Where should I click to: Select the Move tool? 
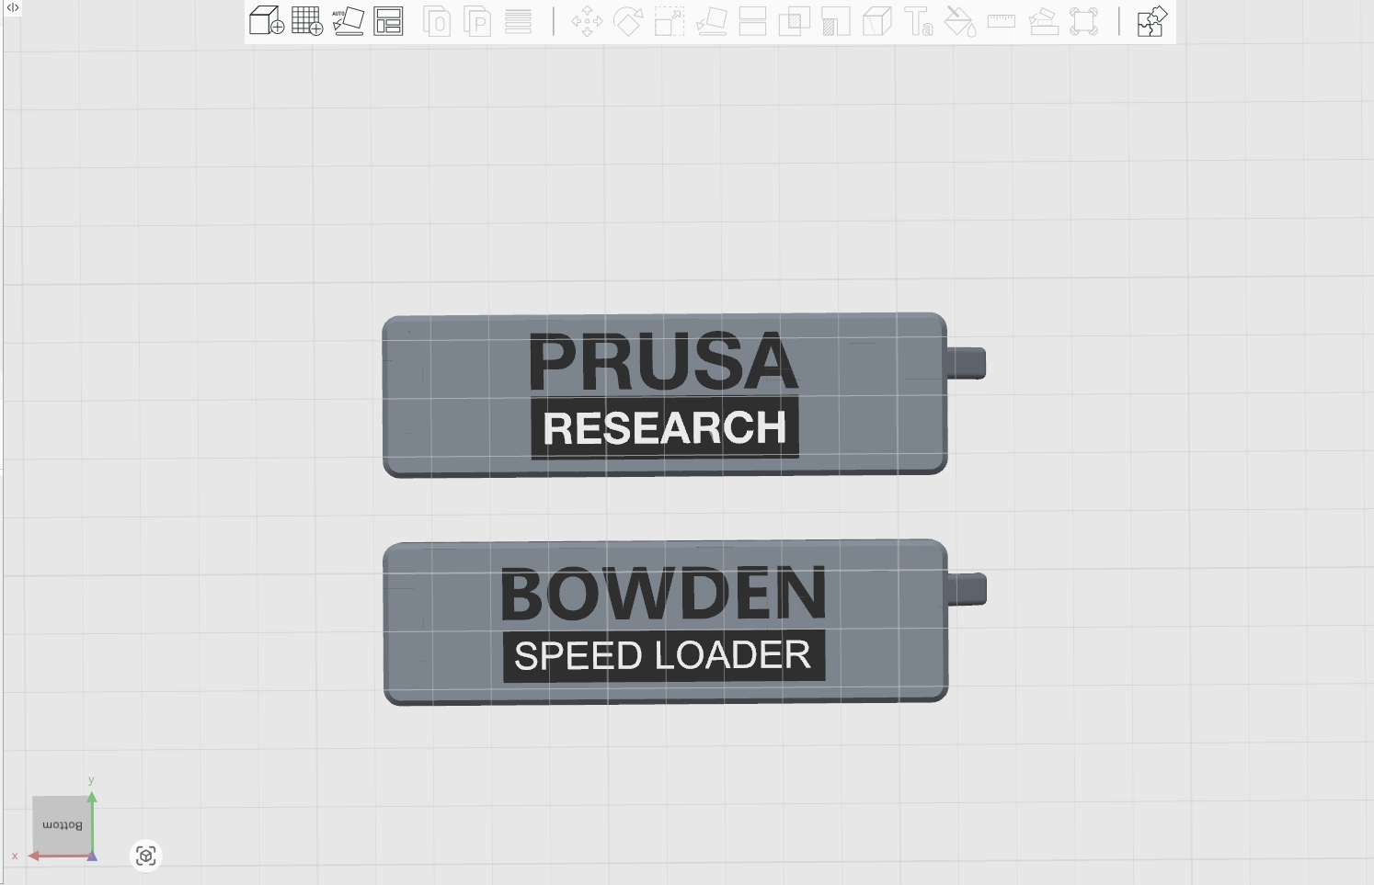(587, 21)
